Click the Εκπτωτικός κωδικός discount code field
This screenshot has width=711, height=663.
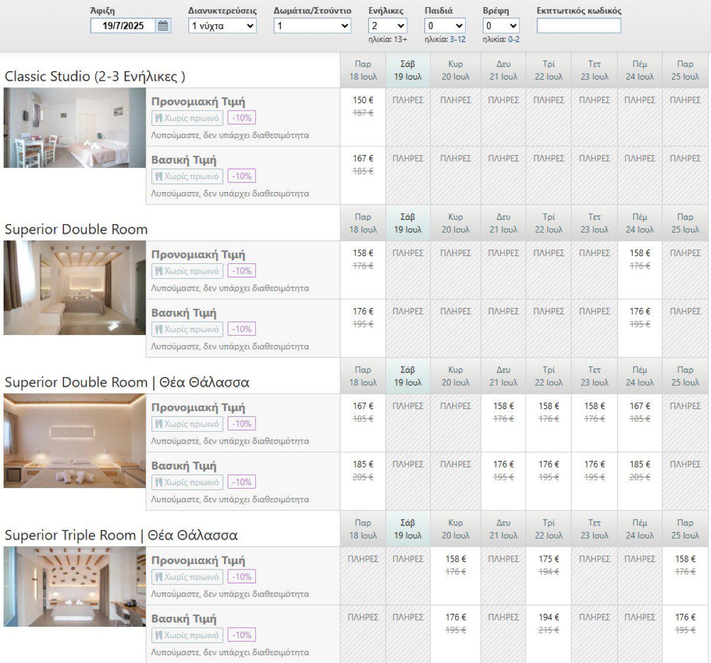click(x=579, y=26)
